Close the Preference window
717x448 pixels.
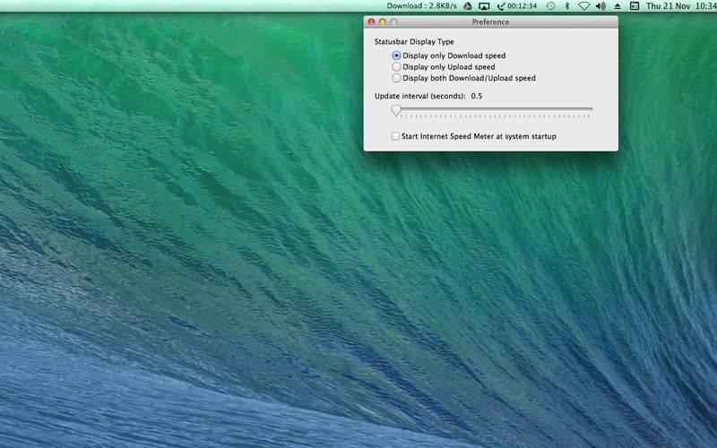371,22
